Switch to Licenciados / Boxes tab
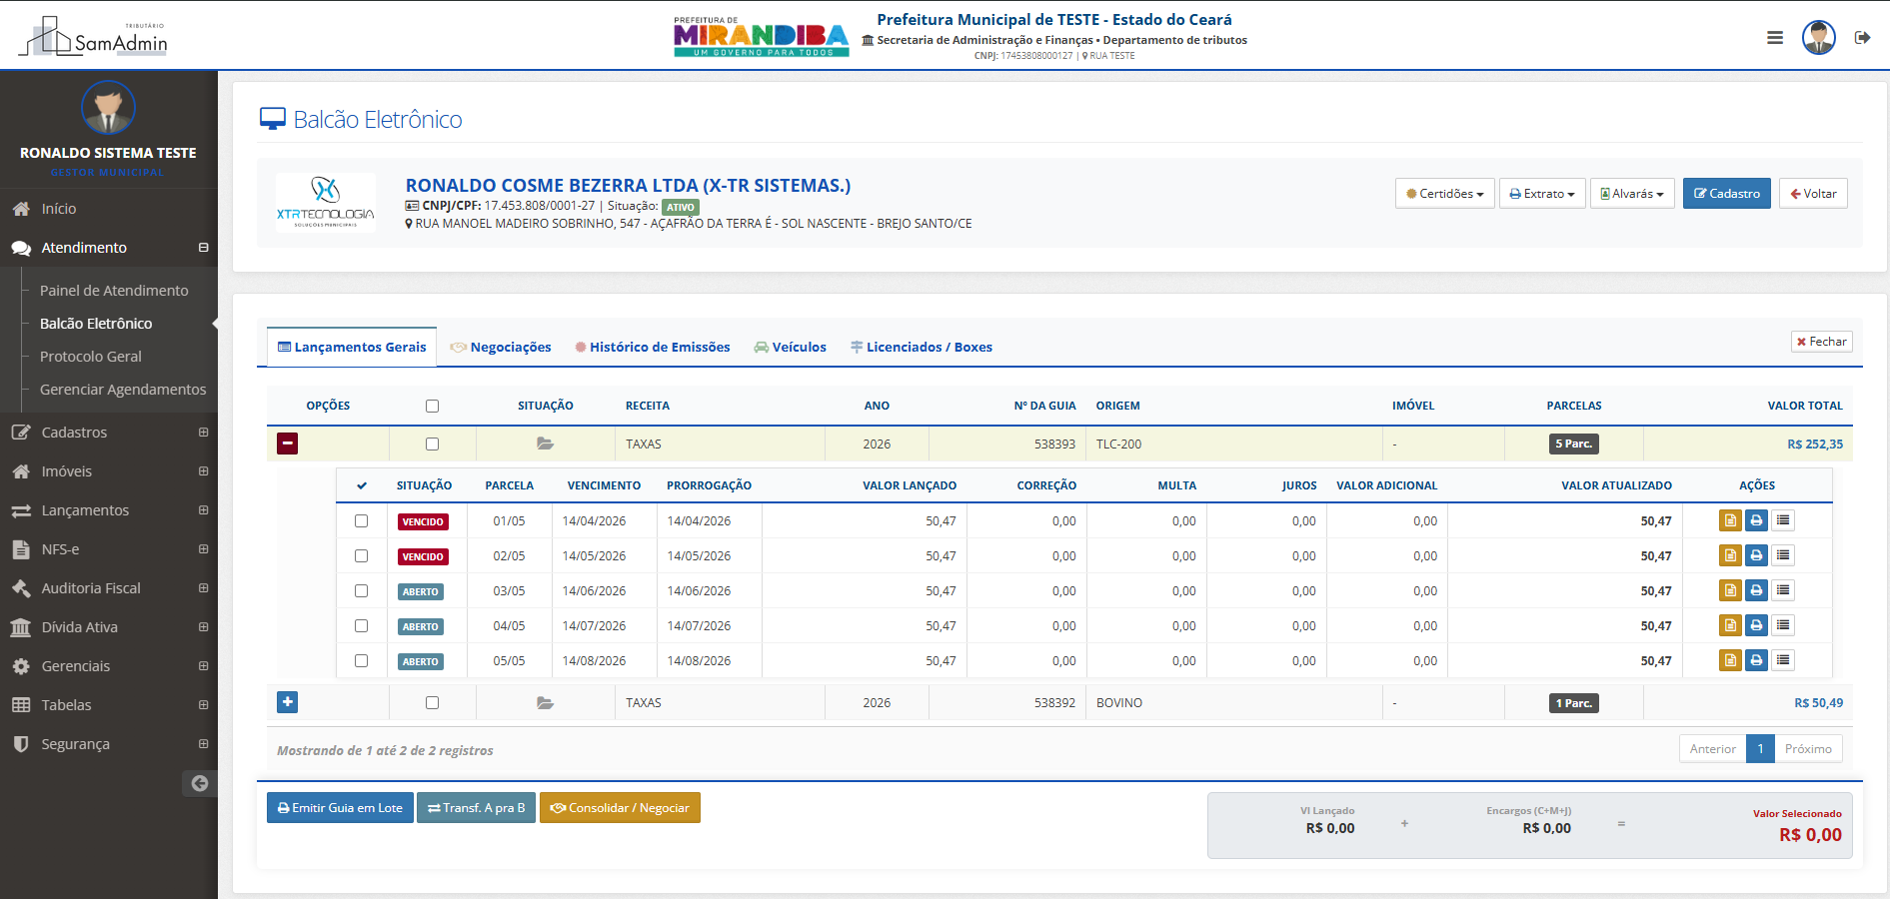Viewport: 1890px width, 899px height. click(922, 347)
